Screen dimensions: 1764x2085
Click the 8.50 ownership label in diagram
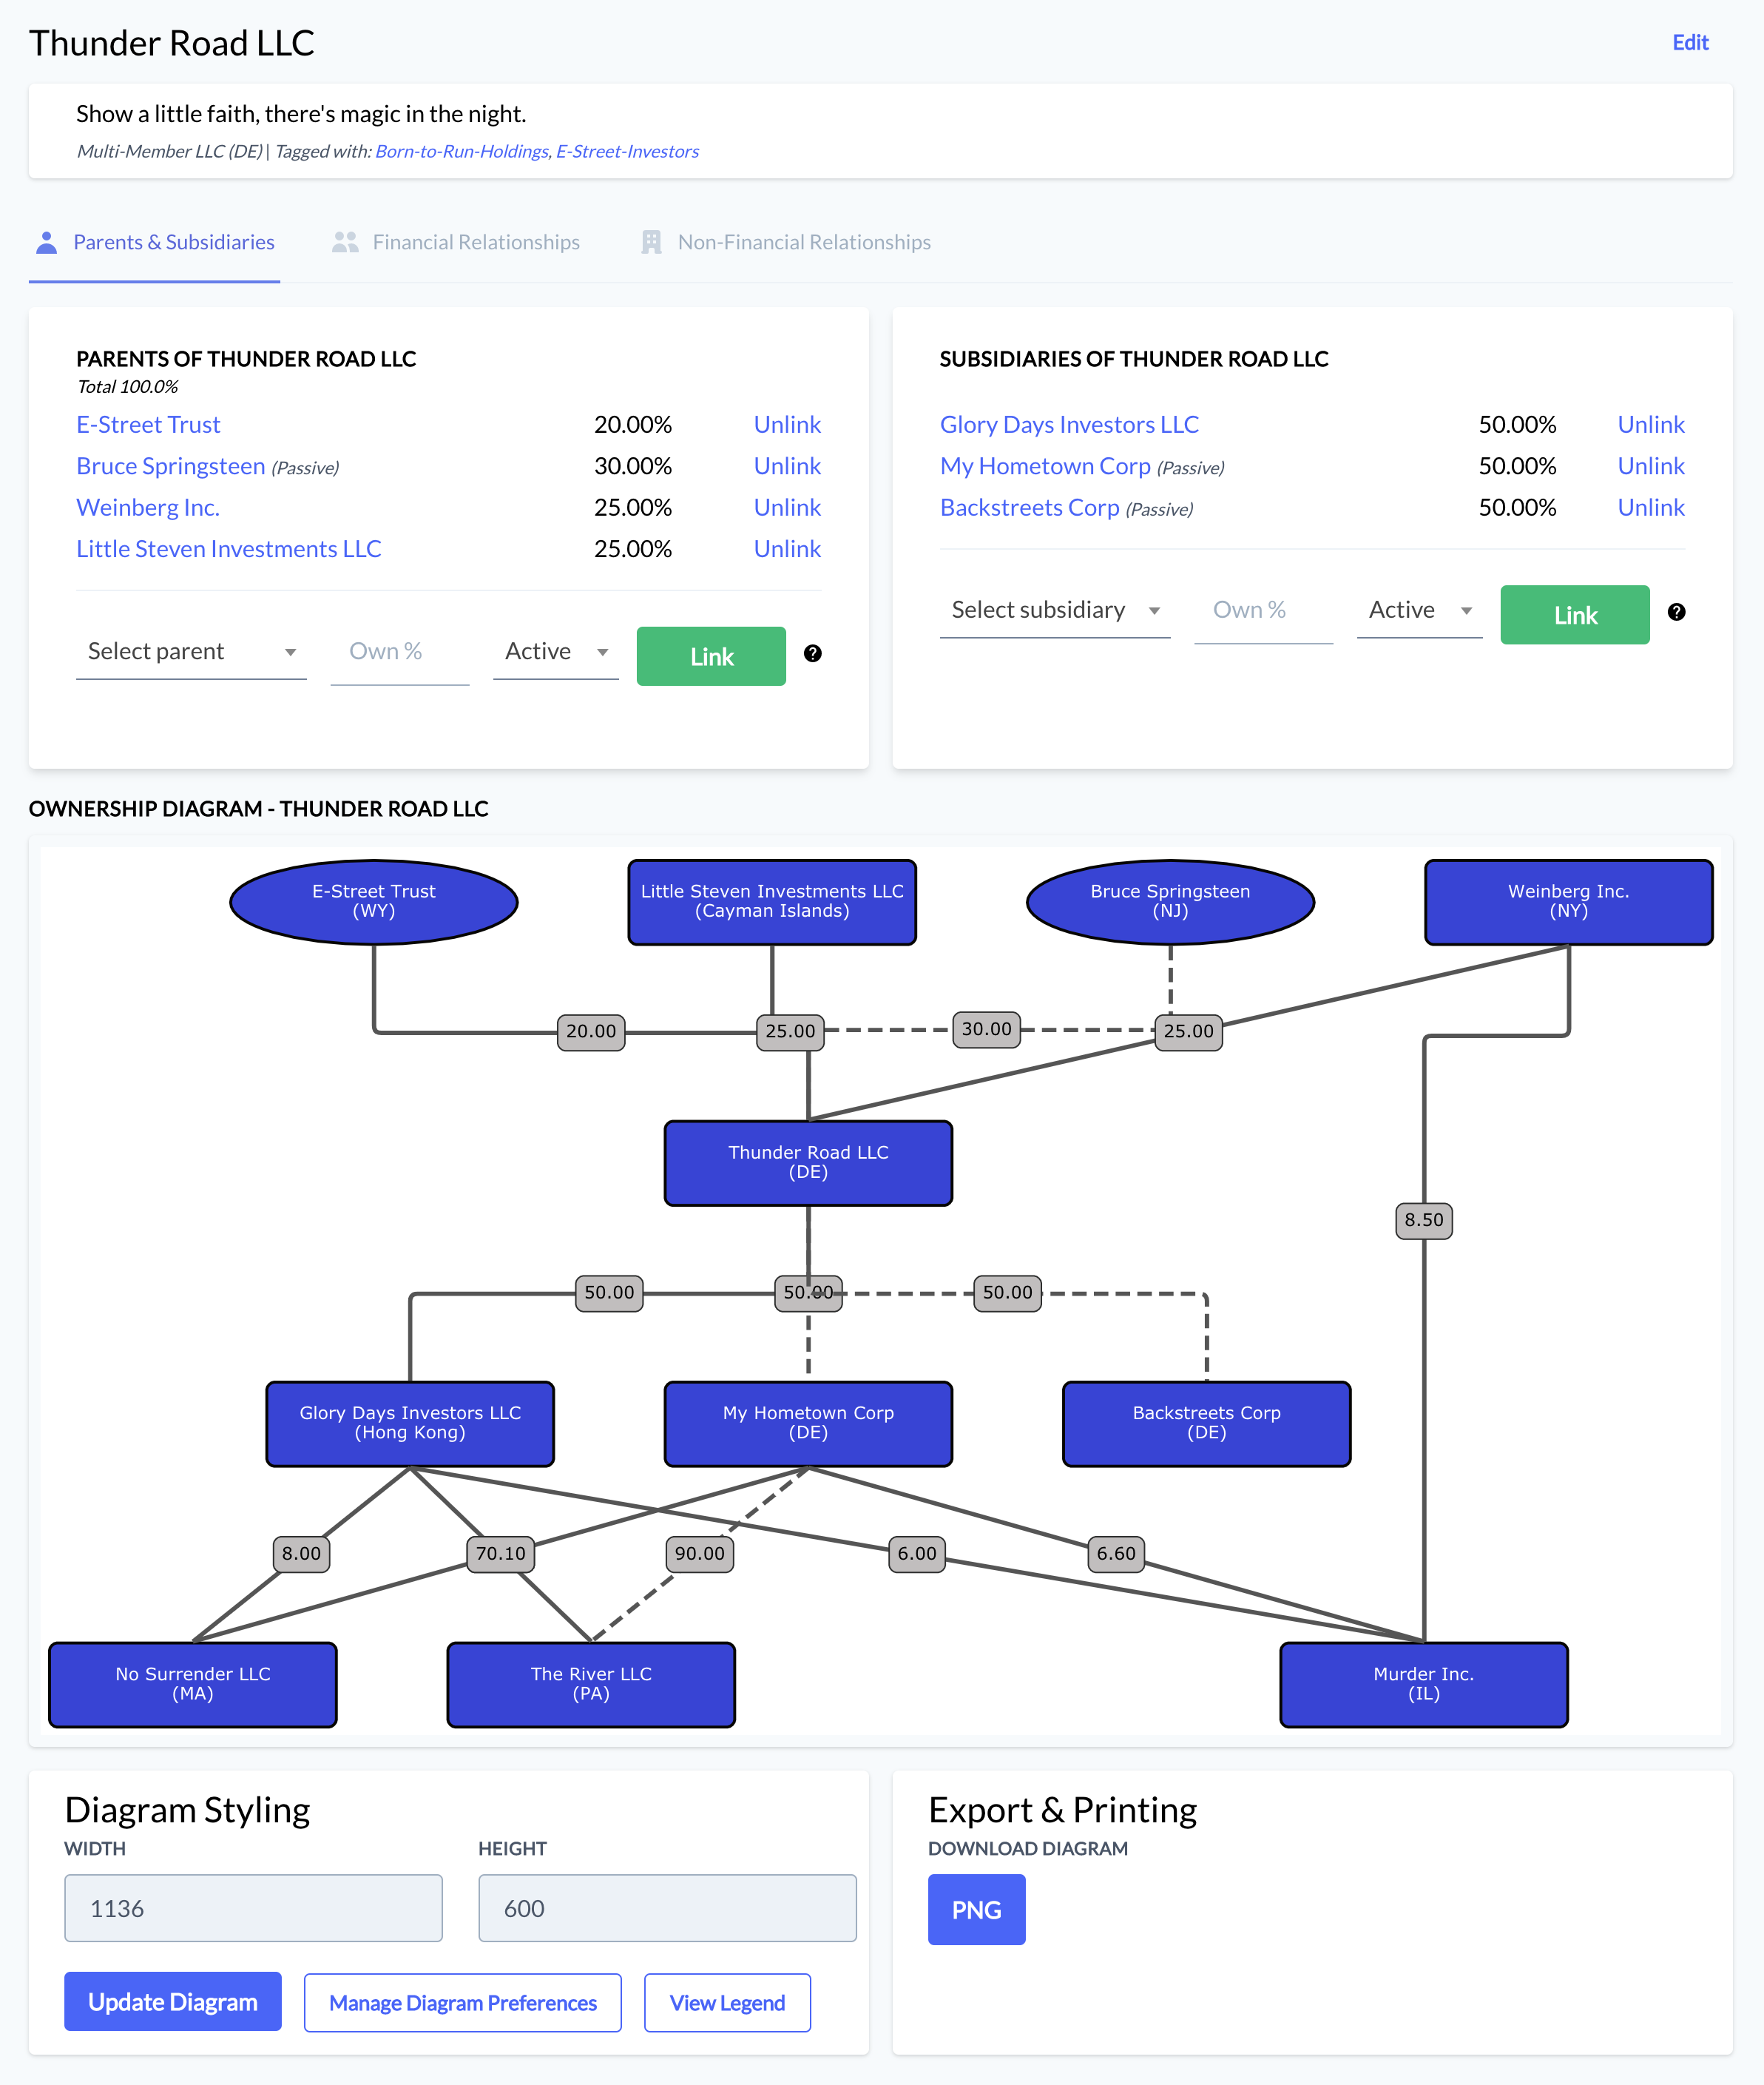coord(1423,1219)
